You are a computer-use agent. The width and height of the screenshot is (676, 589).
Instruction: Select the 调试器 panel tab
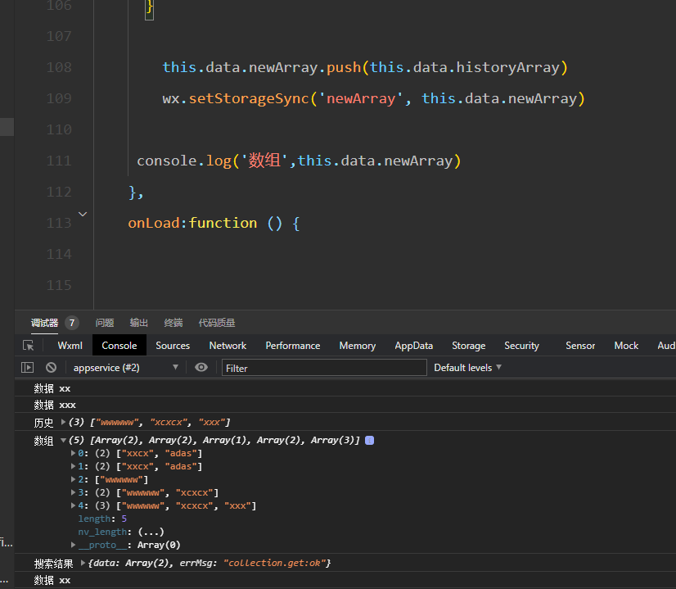[44, 323]
